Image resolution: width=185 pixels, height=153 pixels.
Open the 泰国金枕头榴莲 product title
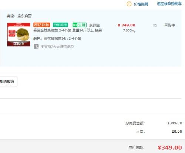point(68,30)
